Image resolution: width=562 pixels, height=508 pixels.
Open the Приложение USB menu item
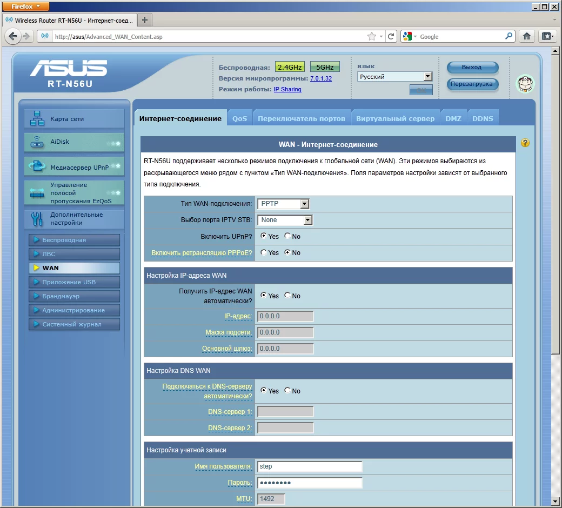tap(74, 282)
